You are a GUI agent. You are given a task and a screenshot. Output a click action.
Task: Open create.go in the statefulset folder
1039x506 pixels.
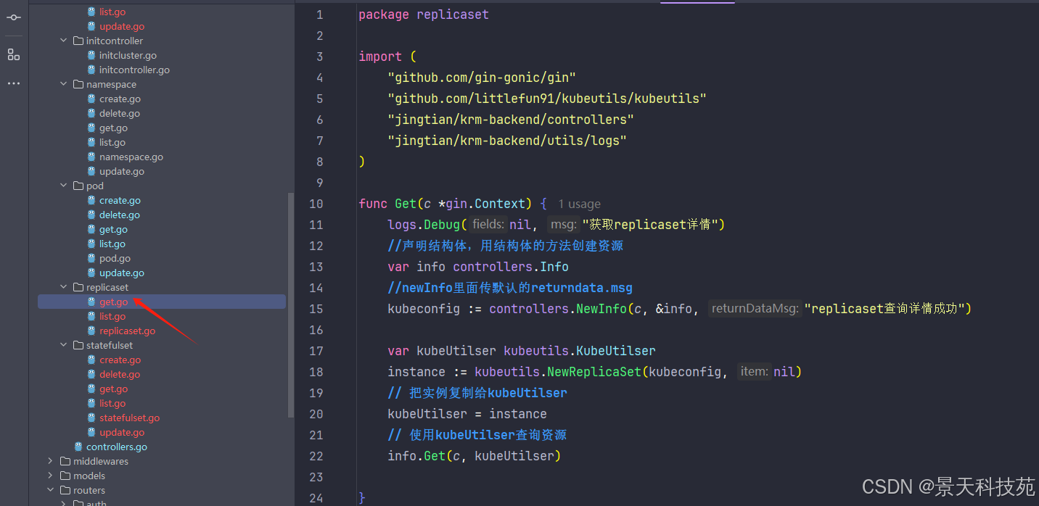(x=120, y=360)
